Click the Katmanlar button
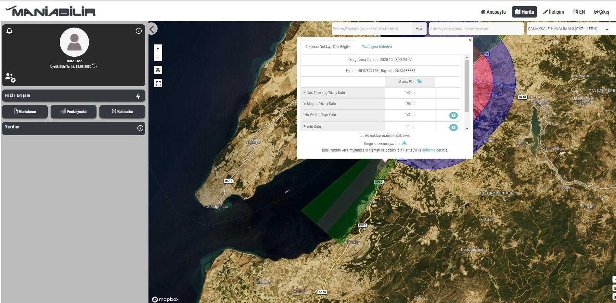The width and height of the screenshot is (616, 303). [x=122, y=112]
